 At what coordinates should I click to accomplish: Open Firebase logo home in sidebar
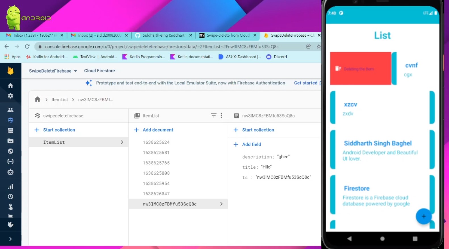[11, 71]
